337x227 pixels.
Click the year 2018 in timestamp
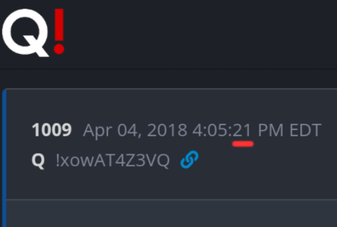(x=167, y=130)
